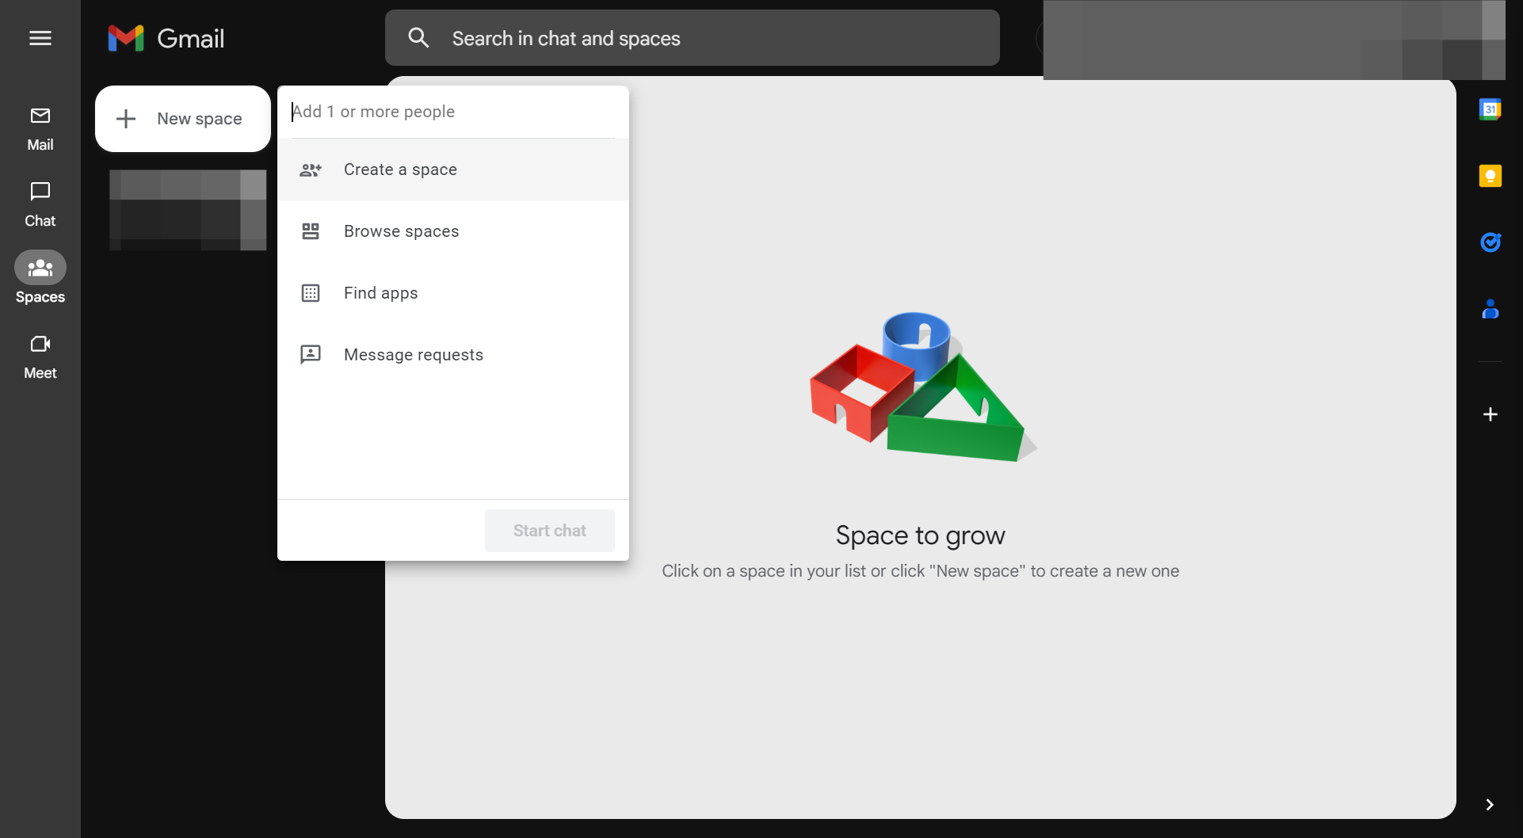1523x838 pixels.
Task: Open the main menu hamburger icon
Action: point(40,38)
